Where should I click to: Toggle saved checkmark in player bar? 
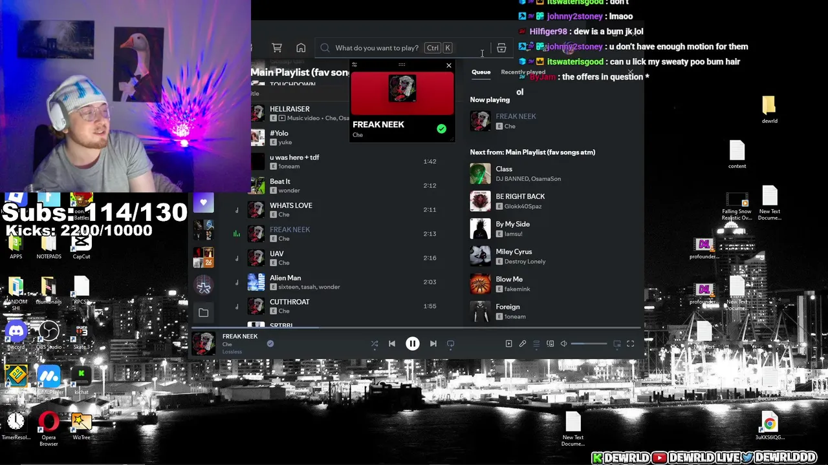pyautogui.click(x=270, y=344)
